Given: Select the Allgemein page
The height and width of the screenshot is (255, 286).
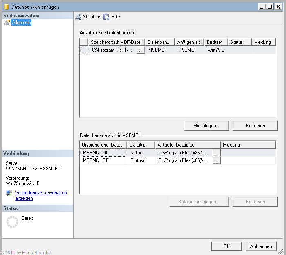Looking at the screenshot, I should [21, 23].
